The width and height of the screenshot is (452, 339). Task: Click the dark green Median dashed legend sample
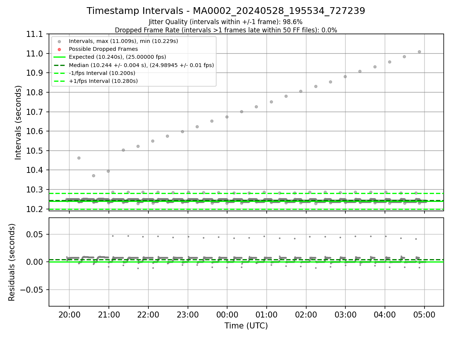[x=59, y=65]
